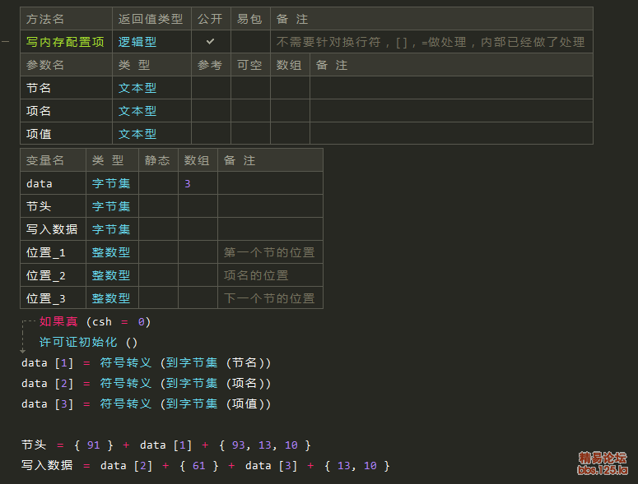Click the data [3] assignment line
This screenshot has width=638, height=484.
pos(146,404)
